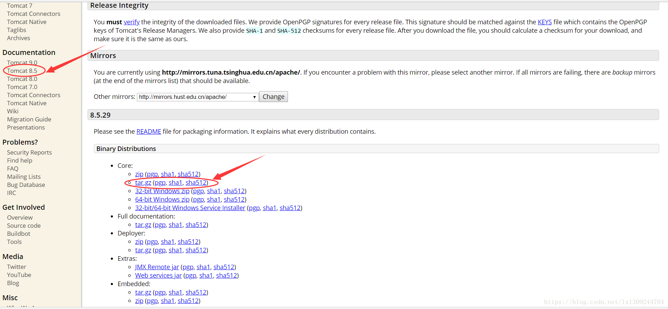Open pgp for 64-bit Windows zip
Image resolution: width=668 pixels, height=309 pixels.
coord(198,200)
